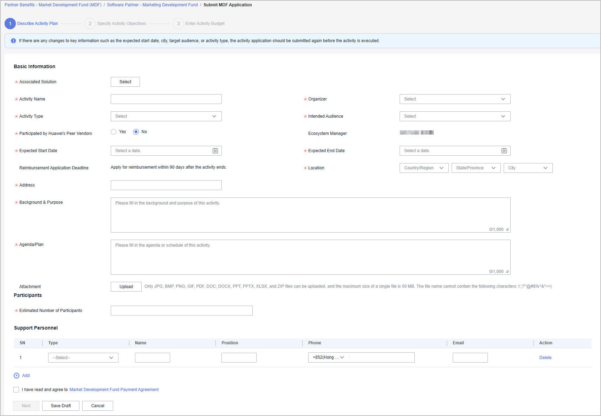Click the info icon in the notice banner
Screen dimensions: 601x416
pos(13,41)
